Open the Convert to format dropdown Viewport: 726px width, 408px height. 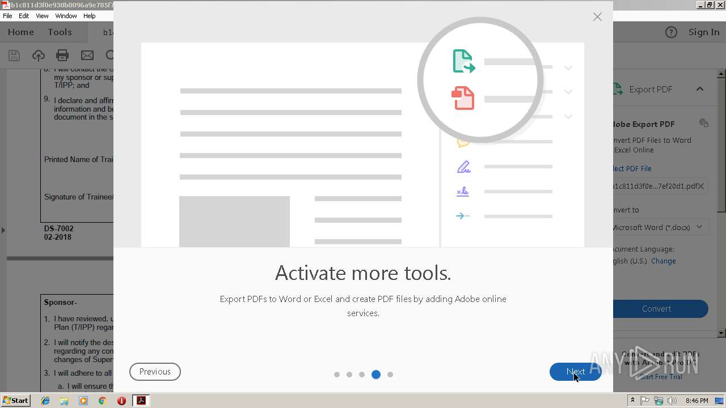coord(660,227)
